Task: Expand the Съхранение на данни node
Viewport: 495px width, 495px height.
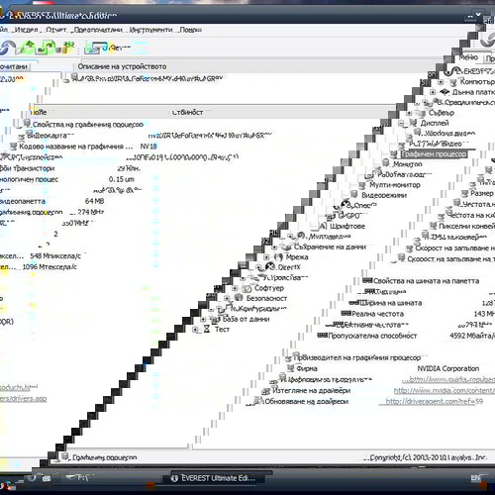Action: [274, 247]
